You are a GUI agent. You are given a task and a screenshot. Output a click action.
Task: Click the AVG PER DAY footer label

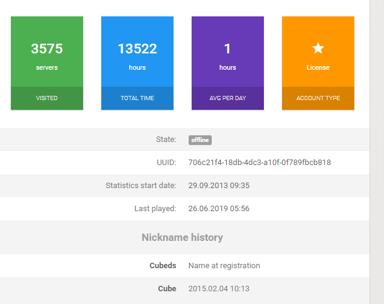227,98
